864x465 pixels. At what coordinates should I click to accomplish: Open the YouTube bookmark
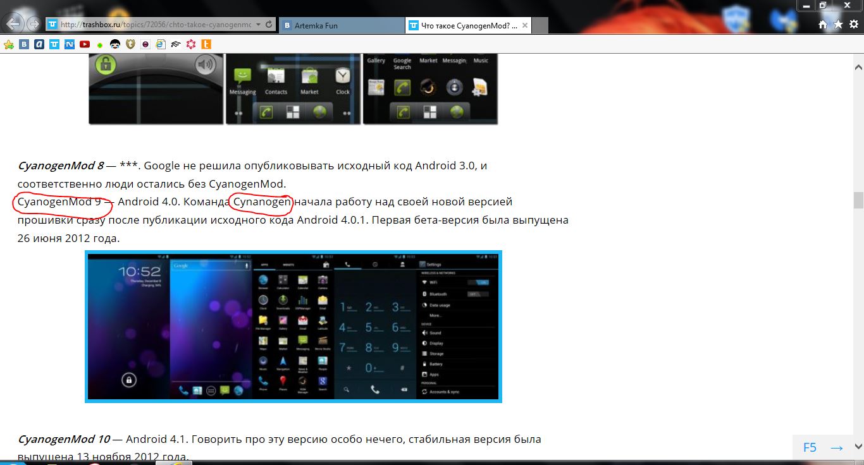tap(85, 44)
